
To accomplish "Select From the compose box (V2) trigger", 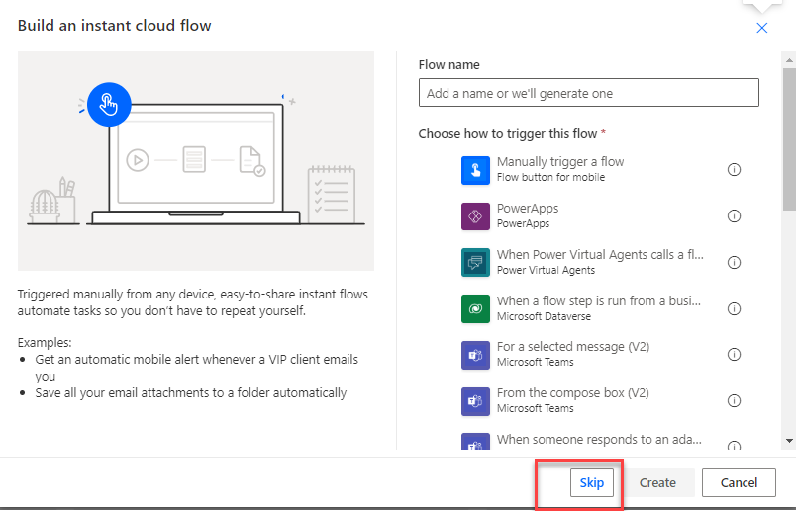I will 601,401.
